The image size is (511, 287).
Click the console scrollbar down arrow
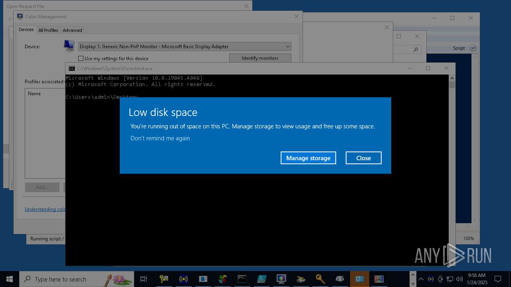[452, 262]
